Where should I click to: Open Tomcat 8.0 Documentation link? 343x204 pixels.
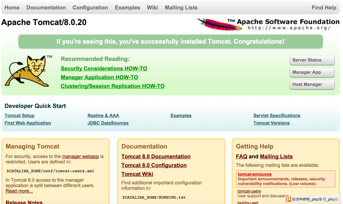pos(156,157)
